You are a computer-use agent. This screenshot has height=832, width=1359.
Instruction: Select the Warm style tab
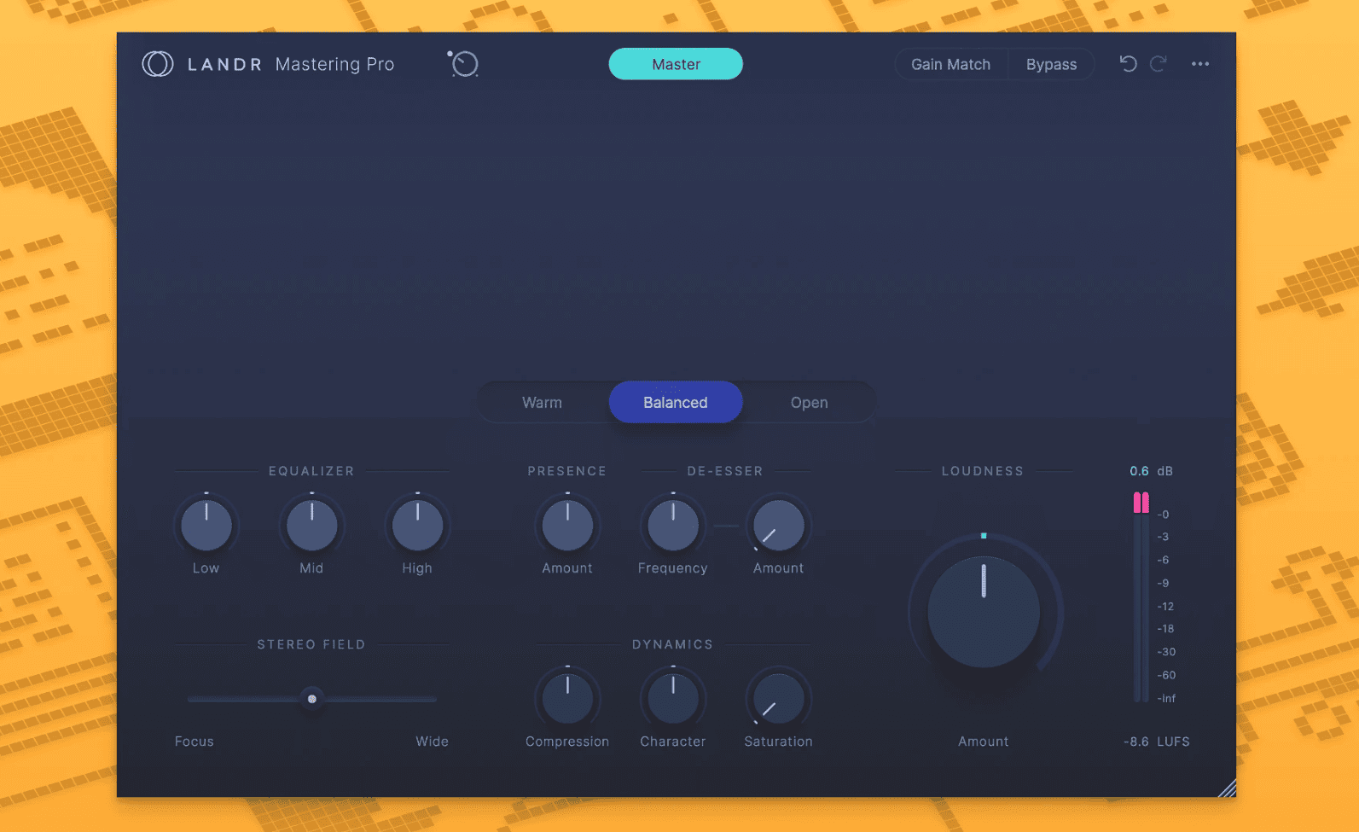point(543,402)
